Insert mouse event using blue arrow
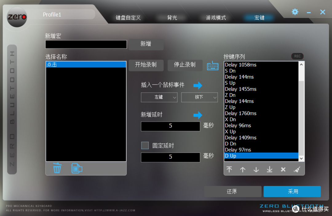The width and height of the screenshot is (332, 216). click(x=198, y=85)
